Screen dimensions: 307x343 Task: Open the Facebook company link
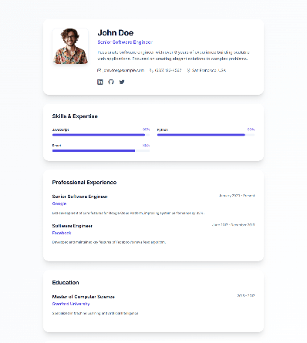[62, 233]
